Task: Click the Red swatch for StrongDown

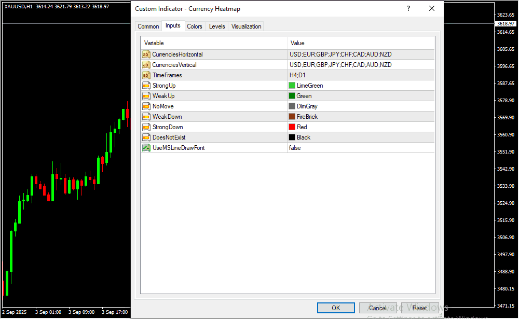Action: tap(292, 127)
